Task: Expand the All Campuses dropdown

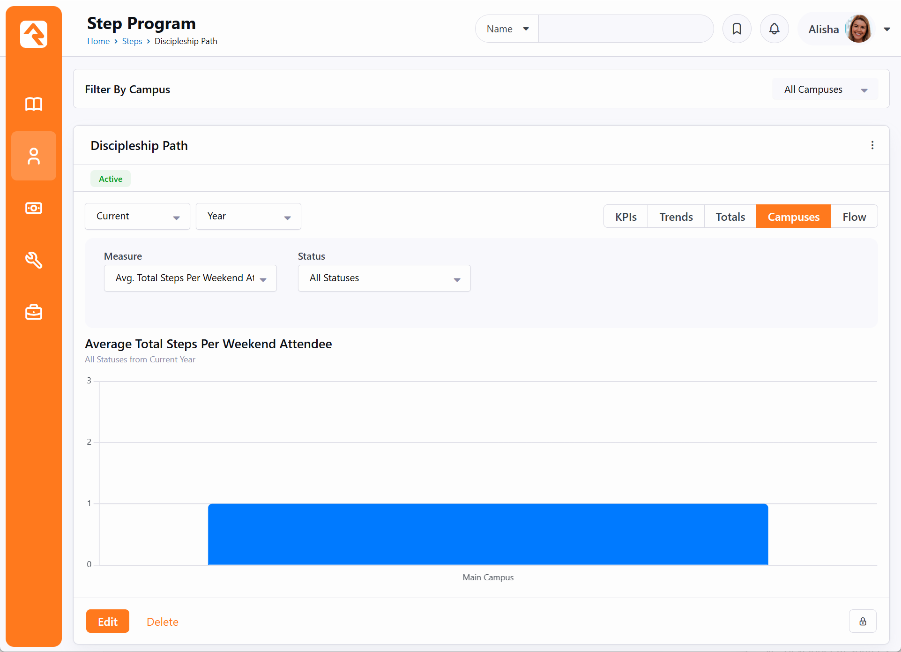Action: click(x=825, y=90)
